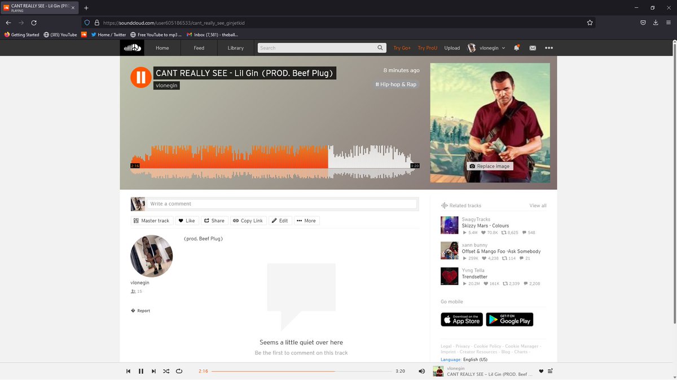Open the notifications bell
Screen dimensions: 677x380
click(516, 48)
